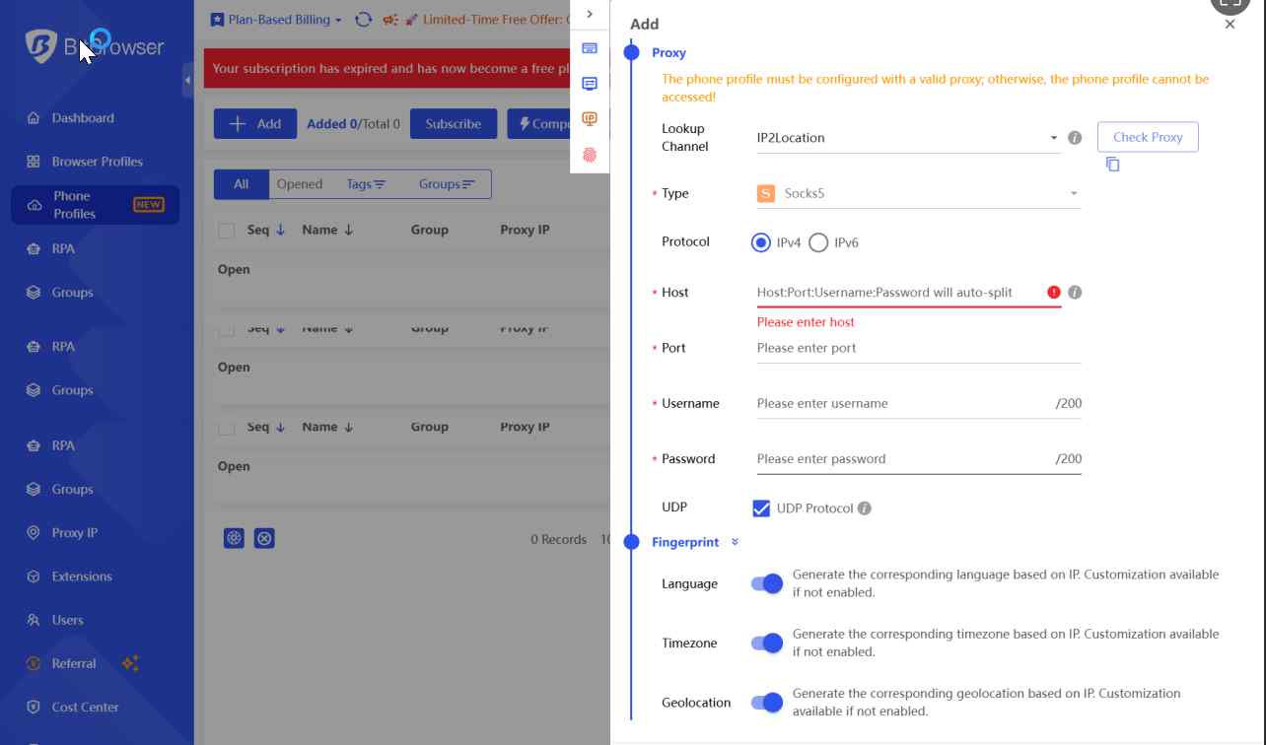Open Browser Profiles in sidebar
This screenshot has height=745, width=1266.
[97, 162]
